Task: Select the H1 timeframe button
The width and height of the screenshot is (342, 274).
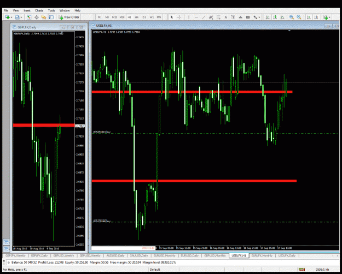Action: tap(129, 17)
